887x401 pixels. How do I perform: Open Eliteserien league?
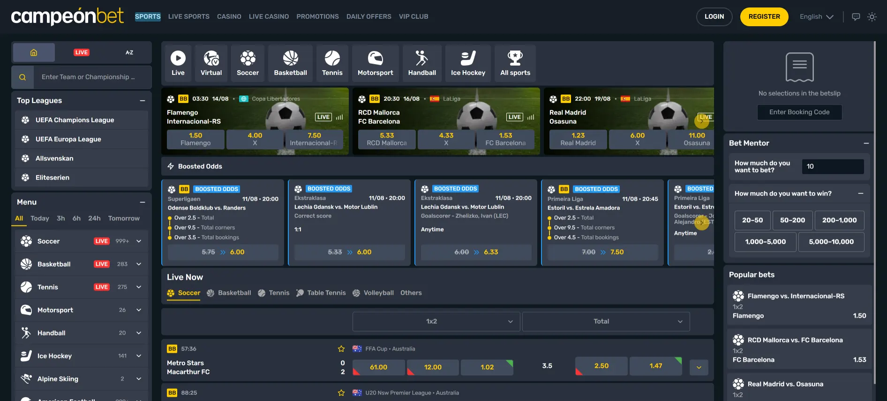(x=82, y=178)
